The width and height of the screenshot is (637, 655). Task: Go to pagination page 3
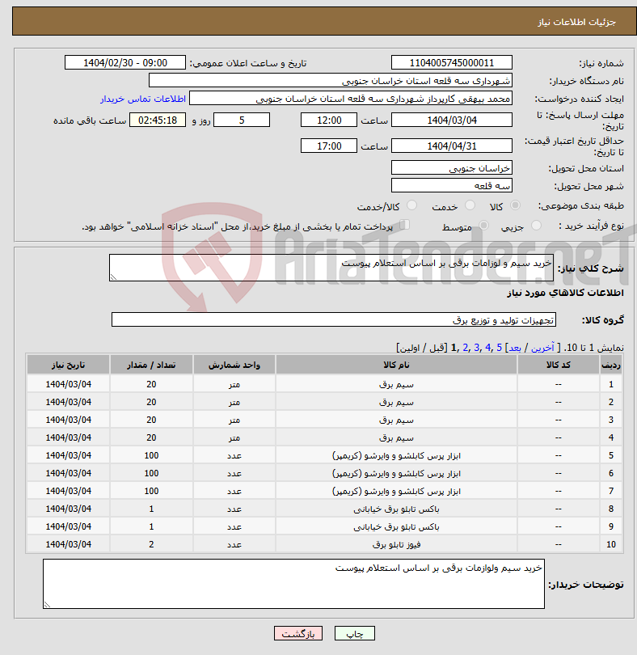point(477,348)
